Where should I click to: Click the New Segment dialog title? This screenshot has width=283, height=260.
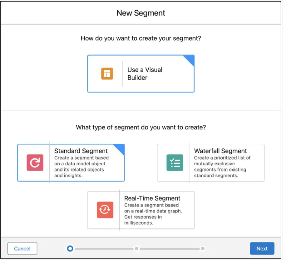141,13
